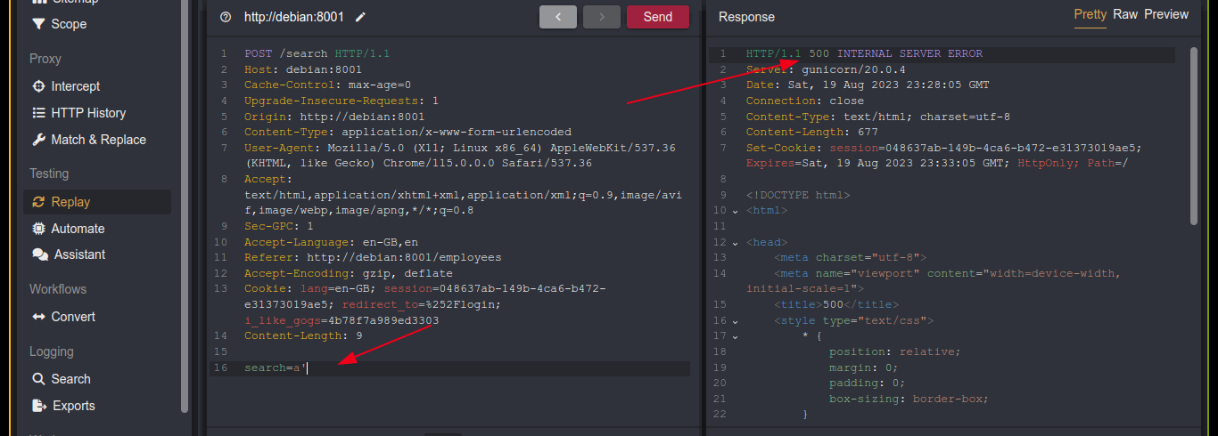Viewport: 1218px width, 436px height.
Task: Go back to the previous replay entry
Action: tap(558, 17)
